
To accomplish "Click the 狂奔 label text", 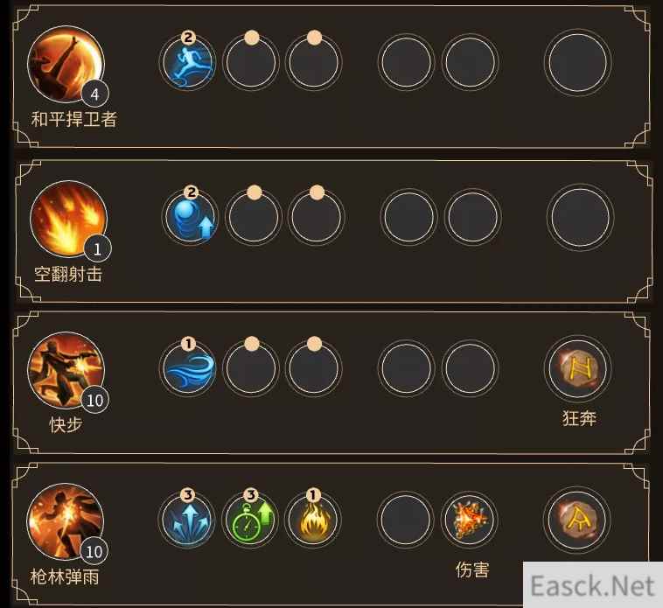I will point(579,418).
